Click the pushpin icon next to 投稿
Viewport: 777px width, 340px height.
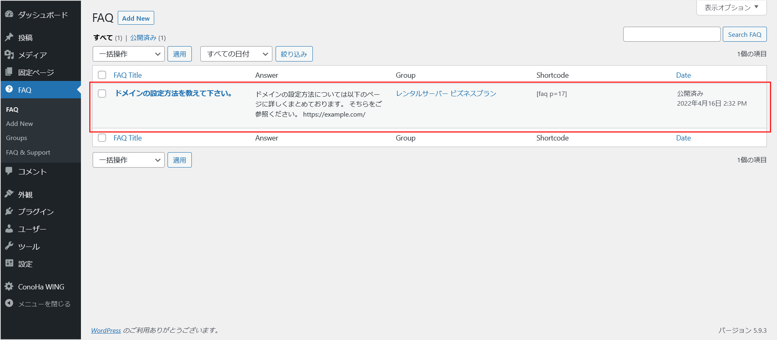coord(9,37)
